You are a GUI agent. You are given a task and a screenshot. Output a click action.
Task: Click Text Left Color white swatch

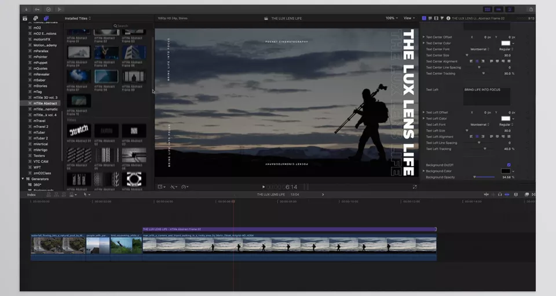click(505, 118)
